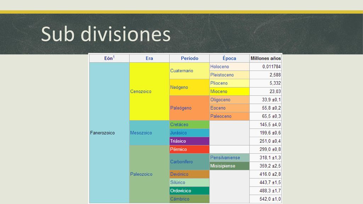363x204 pixels.
Task: Select the 'Eón' column header
Action: pyautogui.click(x=109, y=58)
